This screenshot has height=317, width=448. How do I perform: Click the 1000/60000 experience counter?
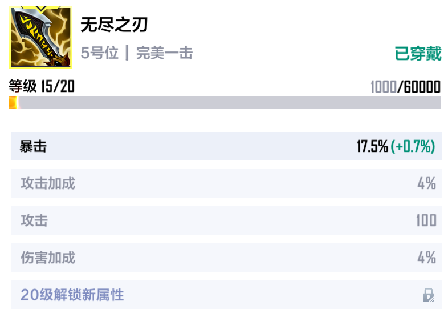click(405, 87)
